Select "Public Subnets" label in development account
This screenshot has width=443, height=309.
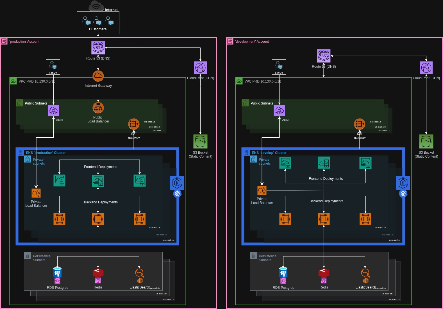coord(262,103)
